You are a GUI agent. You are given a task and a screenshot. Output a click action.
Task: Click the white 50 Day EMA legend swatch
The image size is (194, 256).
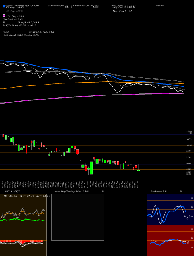pyautogui.click(x=4, y=11)
